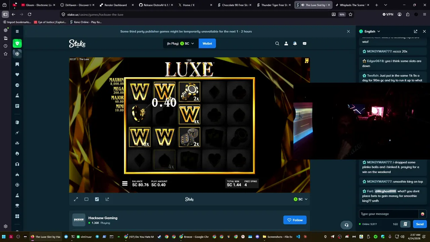Viewport: 430px width, 242px height.
Task: Pop out the game into new window
Action: (107, 199)
